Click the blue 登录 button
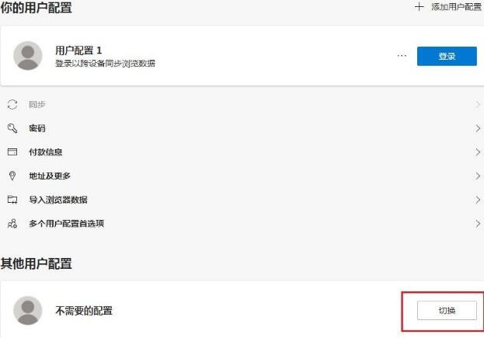 tap(447, 56)
